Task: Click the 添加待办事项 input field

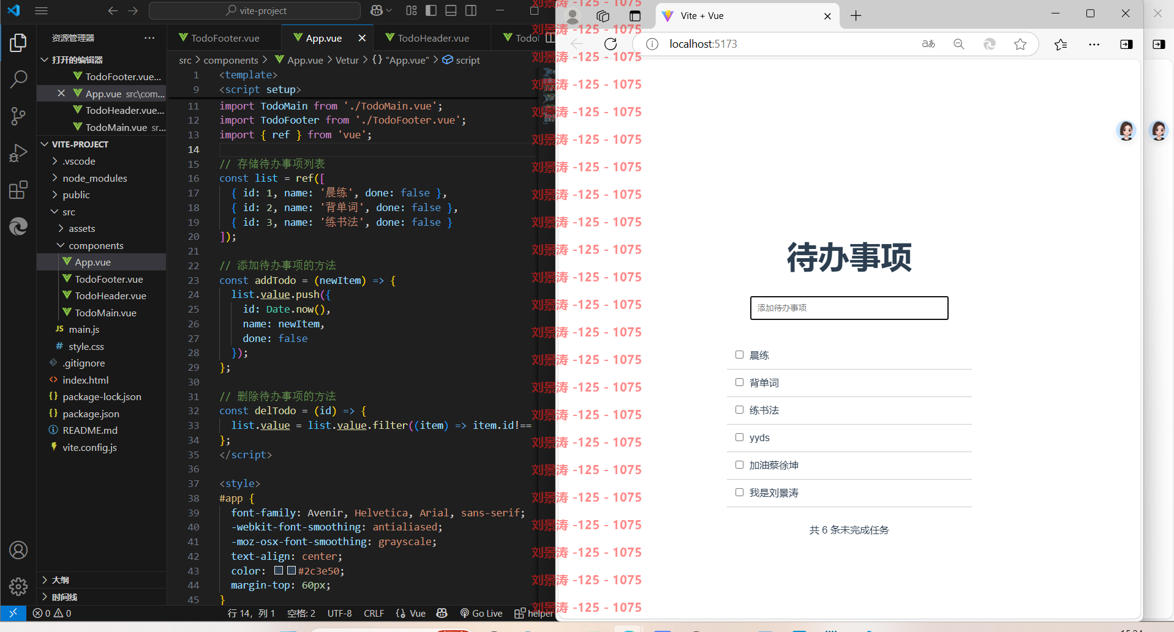Action: point(849,308)
